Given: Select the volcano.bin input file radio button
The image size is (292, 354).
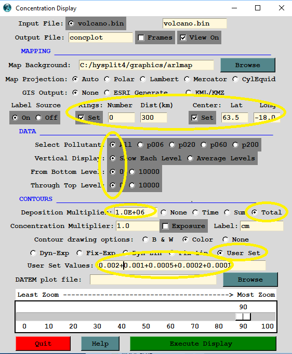Looking at the screenshot, I should (x=71, y=23).
